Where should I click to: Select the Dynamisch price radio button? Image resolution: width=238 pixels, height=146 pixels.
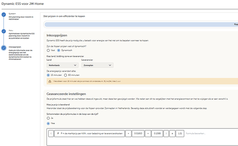pos(59,50)
